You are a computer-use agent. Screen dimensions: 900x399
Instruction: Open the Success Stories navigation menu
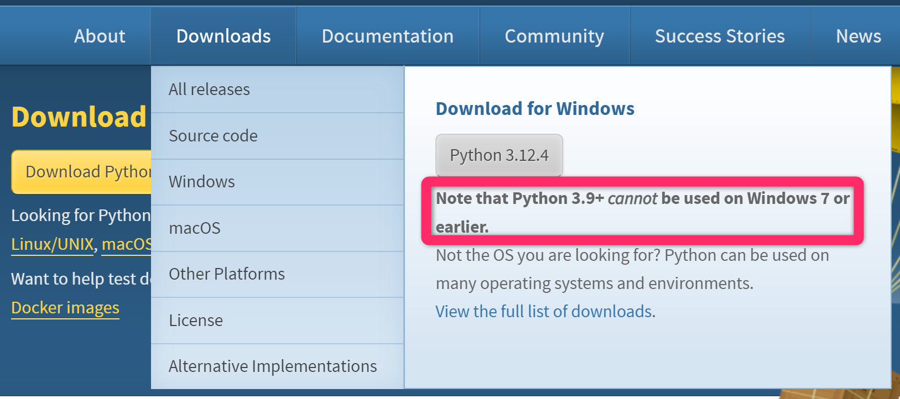(720, 36)
